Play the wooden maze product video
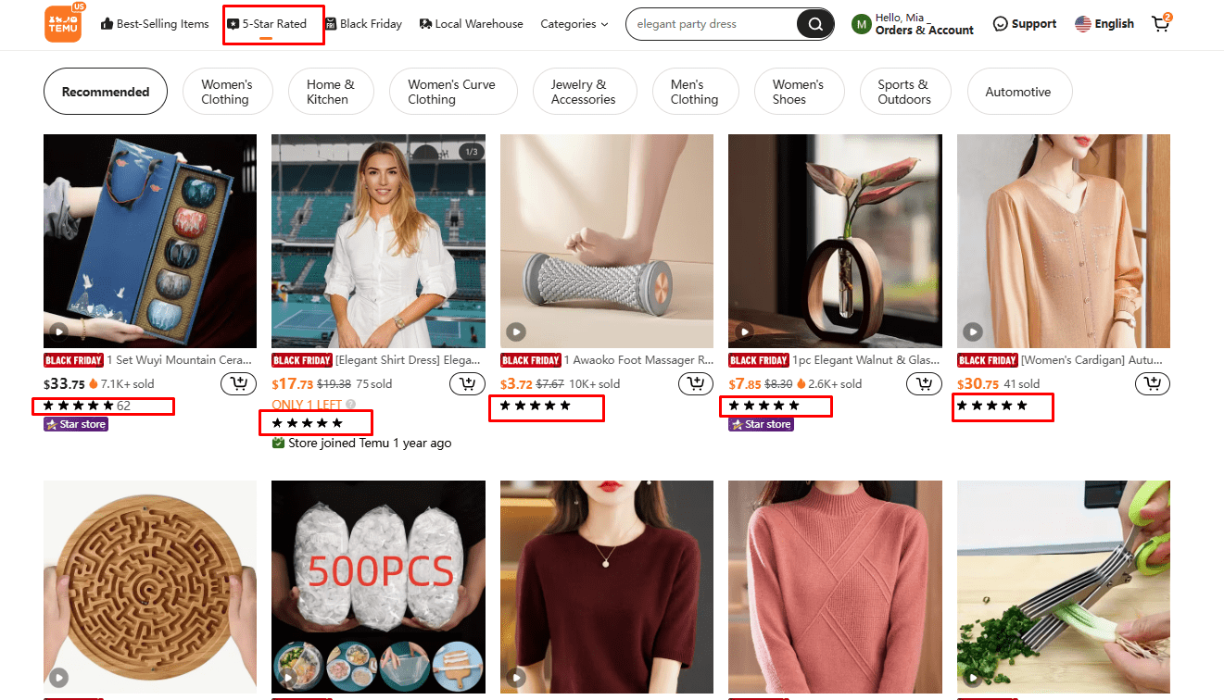This screenshot has width=1224, height=700. [59, 677]
